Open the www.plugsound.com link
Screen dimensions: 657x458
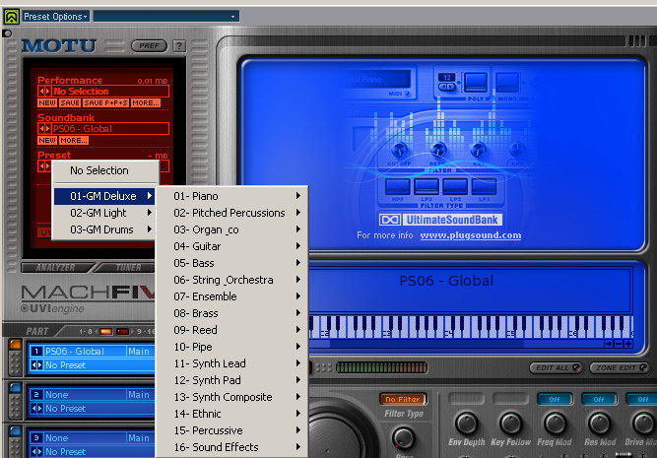point(471,235)
